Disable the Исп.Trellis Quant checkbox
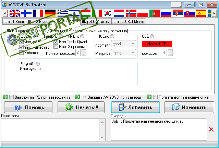This screenshot has height=148, width=219. 56,41
